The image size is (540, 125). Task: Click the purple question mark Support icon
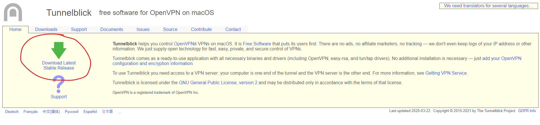[59, 84]
